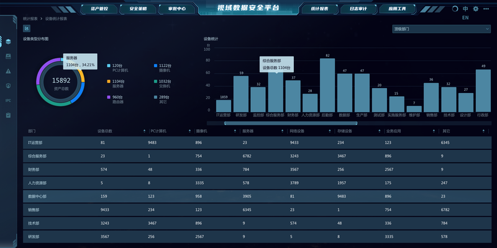Sort table by 网络设备 column
497x248 pixels.
coord(330,131)
